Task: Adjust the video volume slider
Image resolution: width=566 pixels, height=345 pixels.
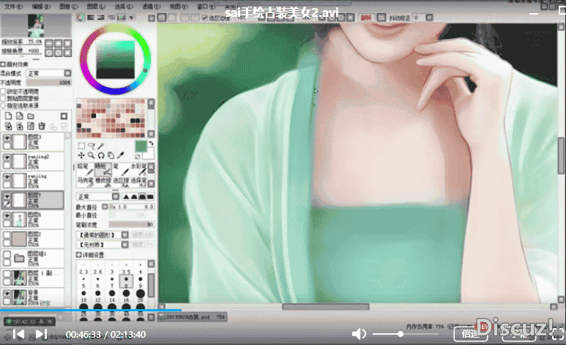Action: [x=405, y=334]
